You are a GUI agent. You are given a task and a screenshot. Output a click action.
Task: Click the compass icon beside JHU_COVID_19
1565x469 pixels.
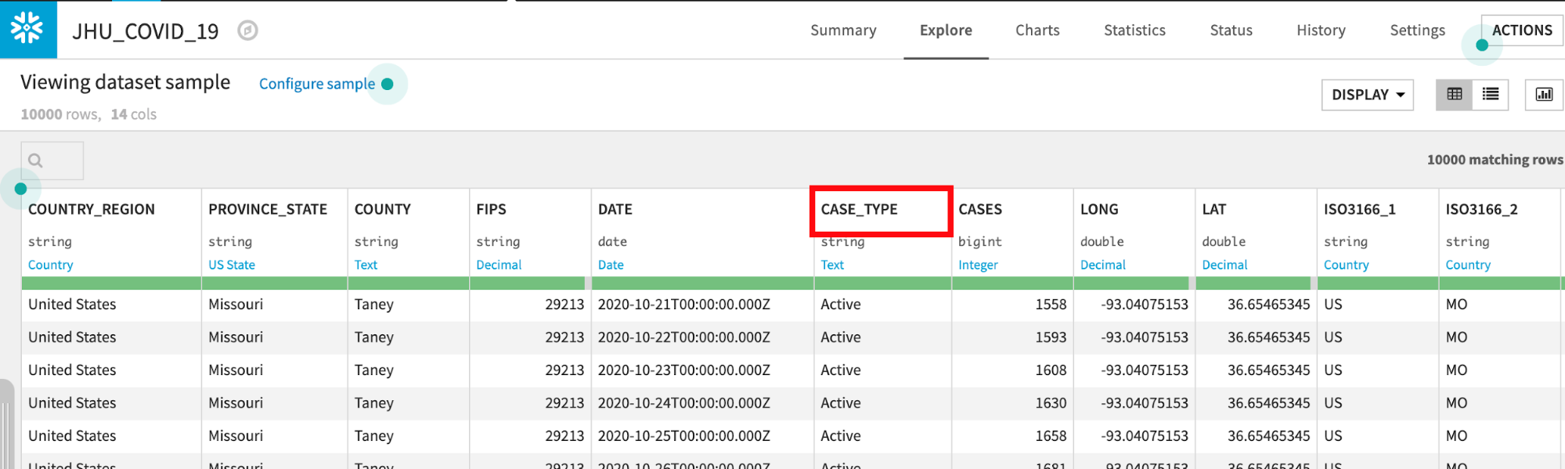[x=247, y=31]
